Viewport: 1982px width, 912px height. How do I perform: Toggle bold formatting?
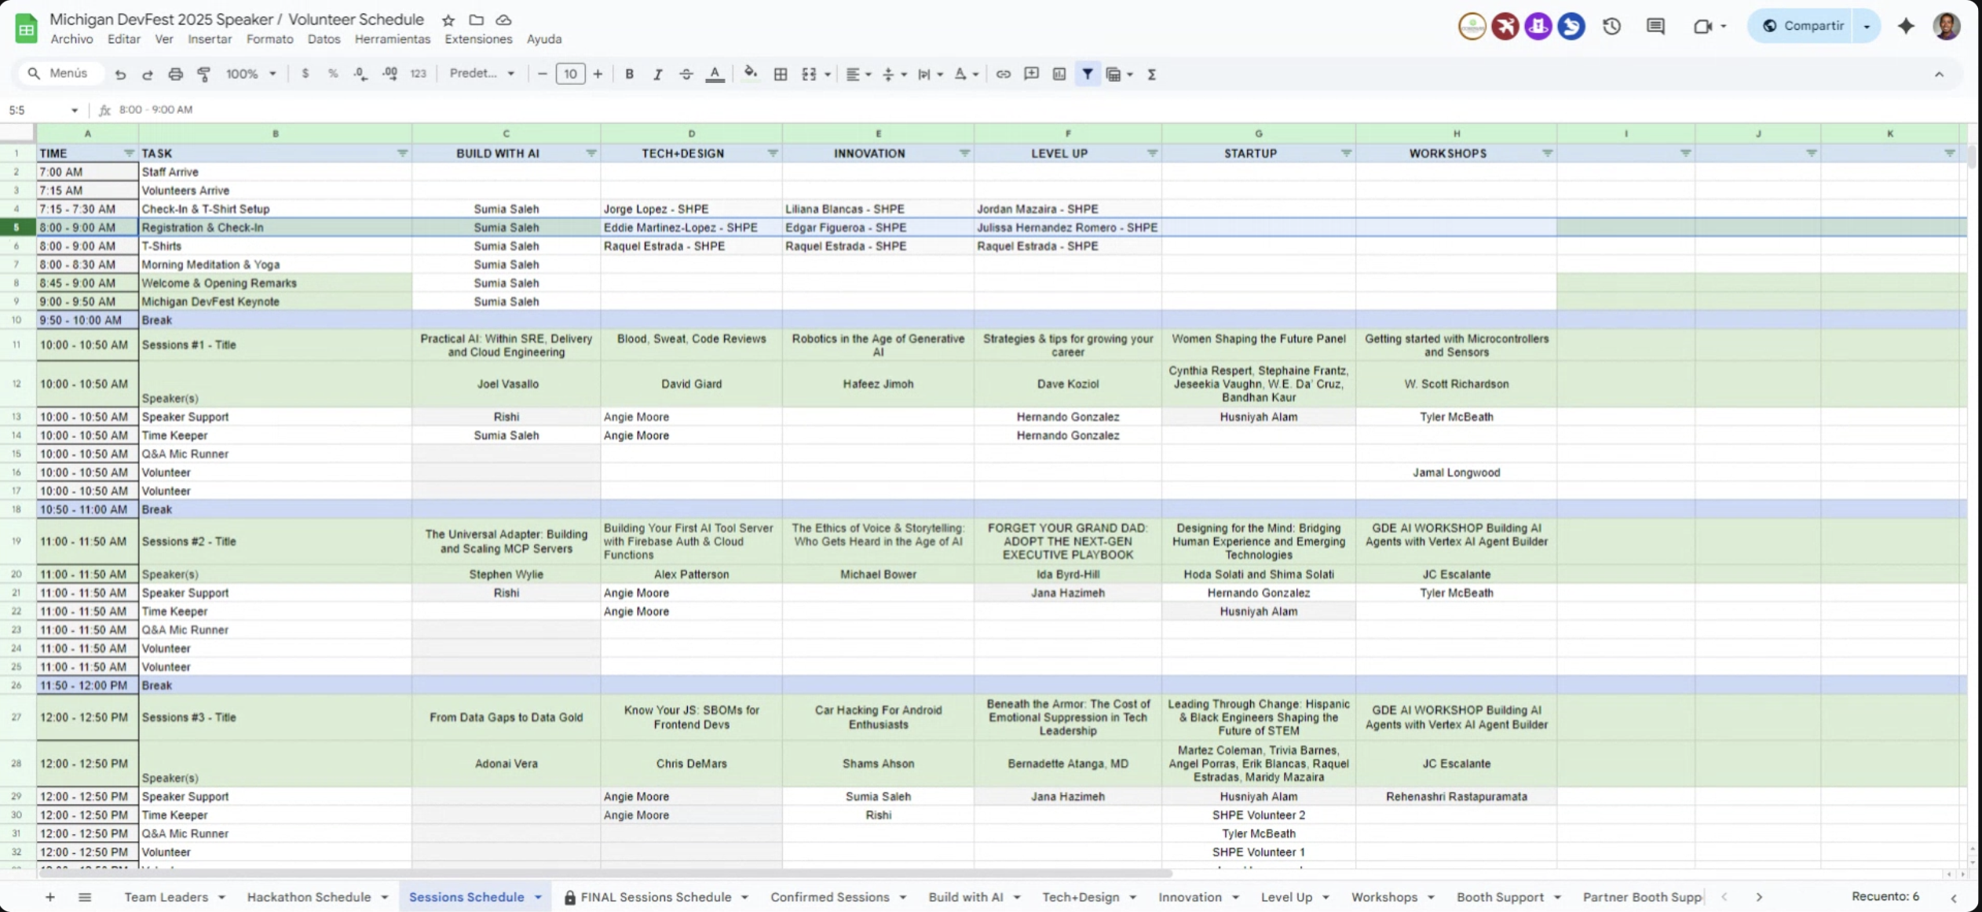(x=629, y=74)
